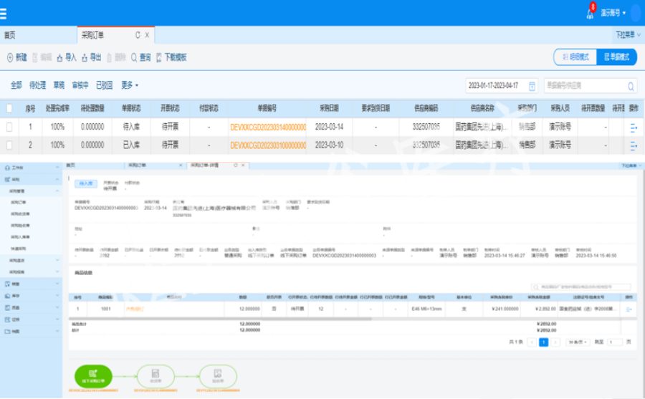Click the 采购日期 column header

(x=329, y=108)
